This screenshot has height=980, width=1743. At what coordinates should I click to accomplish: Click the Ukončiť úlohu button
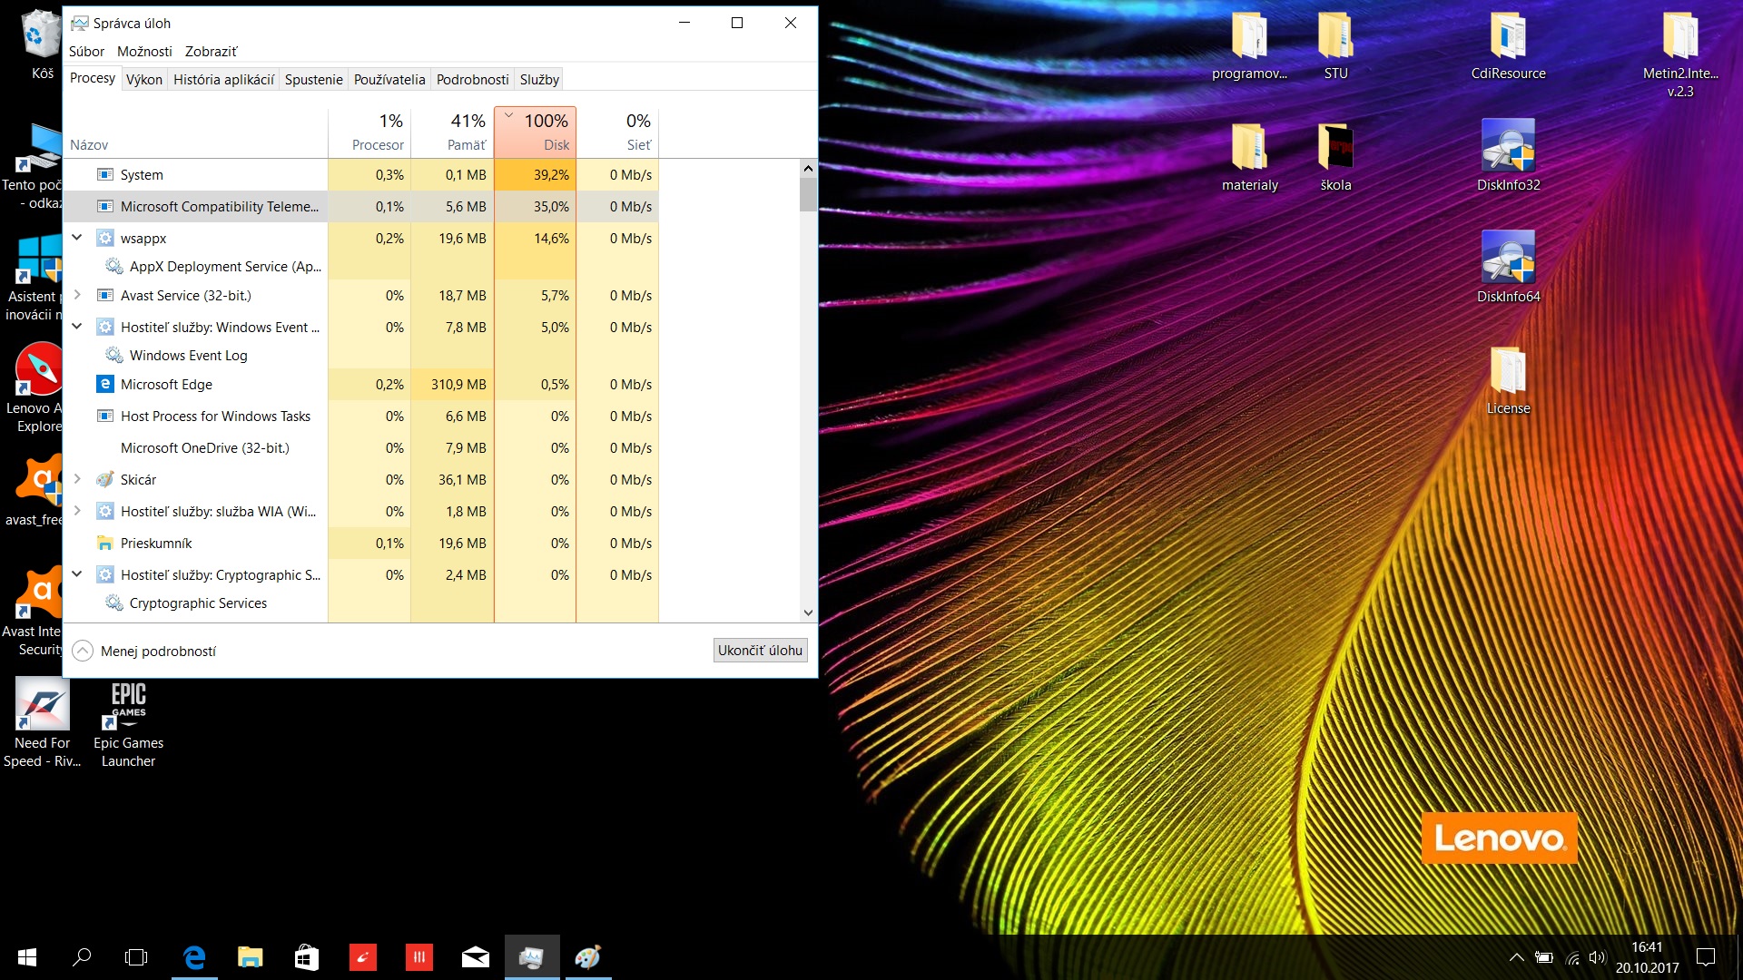pos(760,651)
